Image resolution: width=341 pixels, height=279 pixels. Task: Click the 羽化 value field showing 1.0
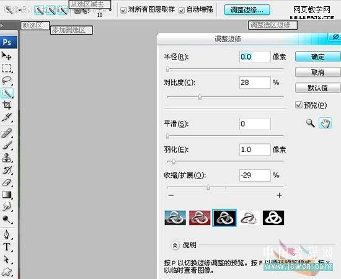[x=255, y=149]
